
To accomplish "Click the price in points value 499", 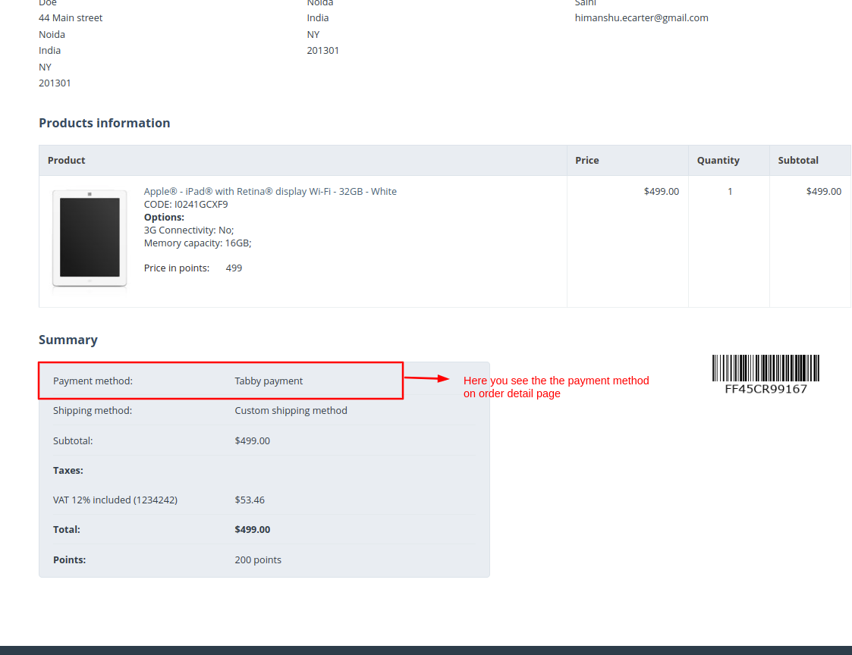I will 234,268.
